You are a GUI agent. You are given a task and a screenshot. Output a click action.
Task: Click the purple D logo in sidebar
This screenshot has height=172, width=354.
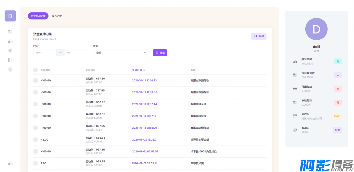(10, 16)
